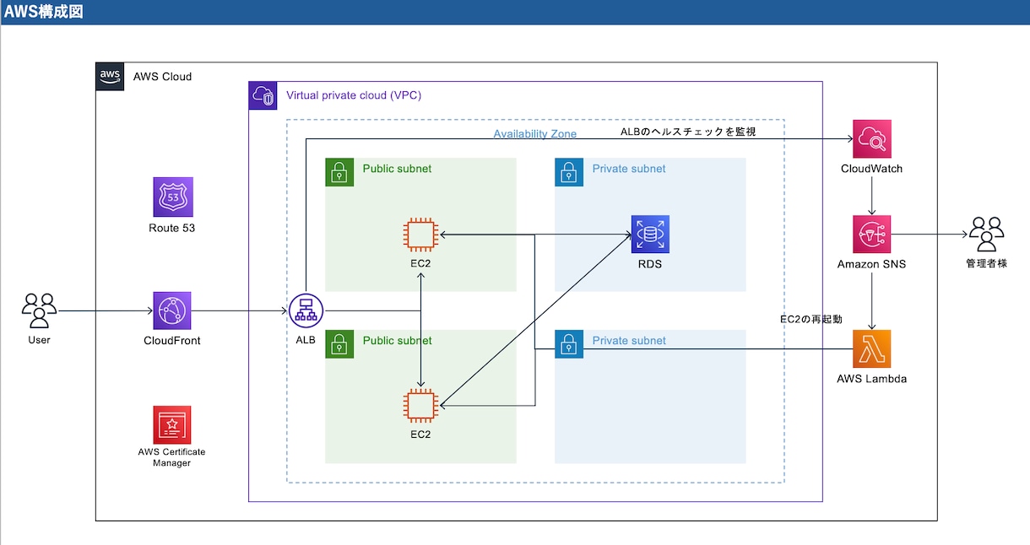Viewport: 1030px width, 545px height.
Task: Select the AWS Cloud label
Action: point(162,77)
